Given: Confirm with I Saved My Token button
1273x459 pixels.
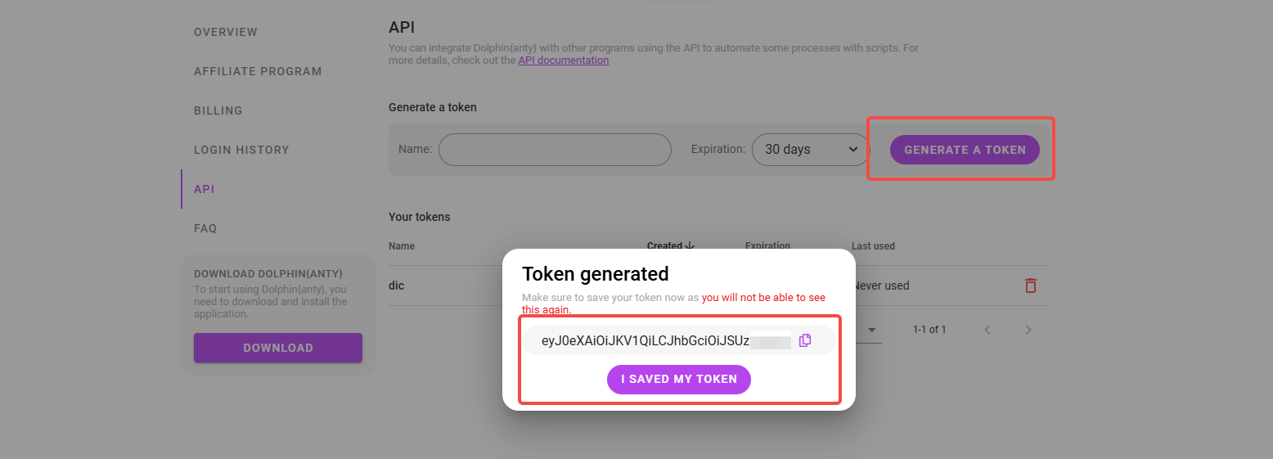Looking at the screenshot, I should [x=679, y=380].
